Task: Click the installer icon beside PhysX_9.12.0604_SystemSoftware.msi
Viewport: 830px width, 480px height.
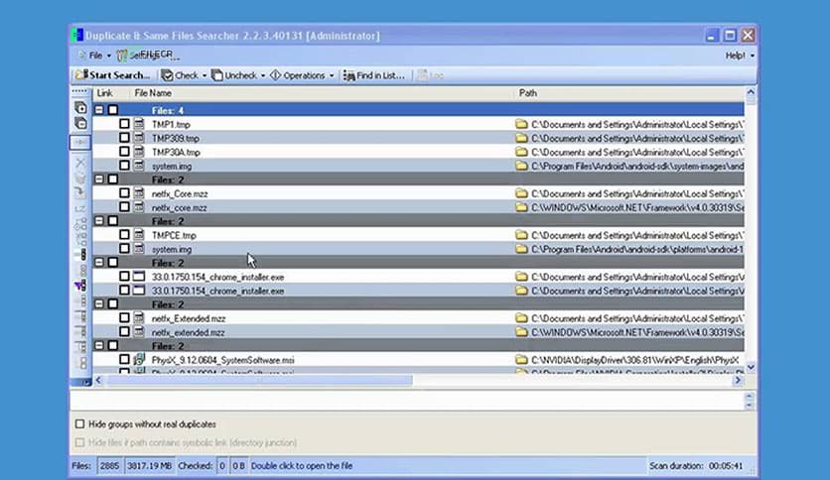Action: (x=139, y=359)
